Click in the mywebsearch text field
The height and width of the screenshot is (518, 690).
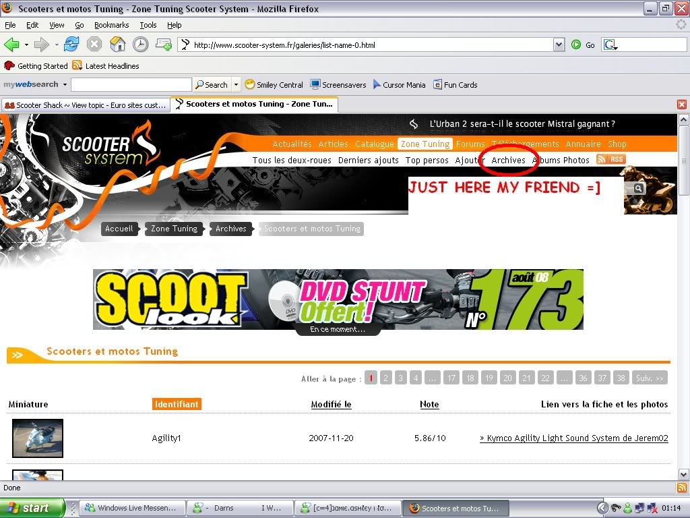pos(131,85)
